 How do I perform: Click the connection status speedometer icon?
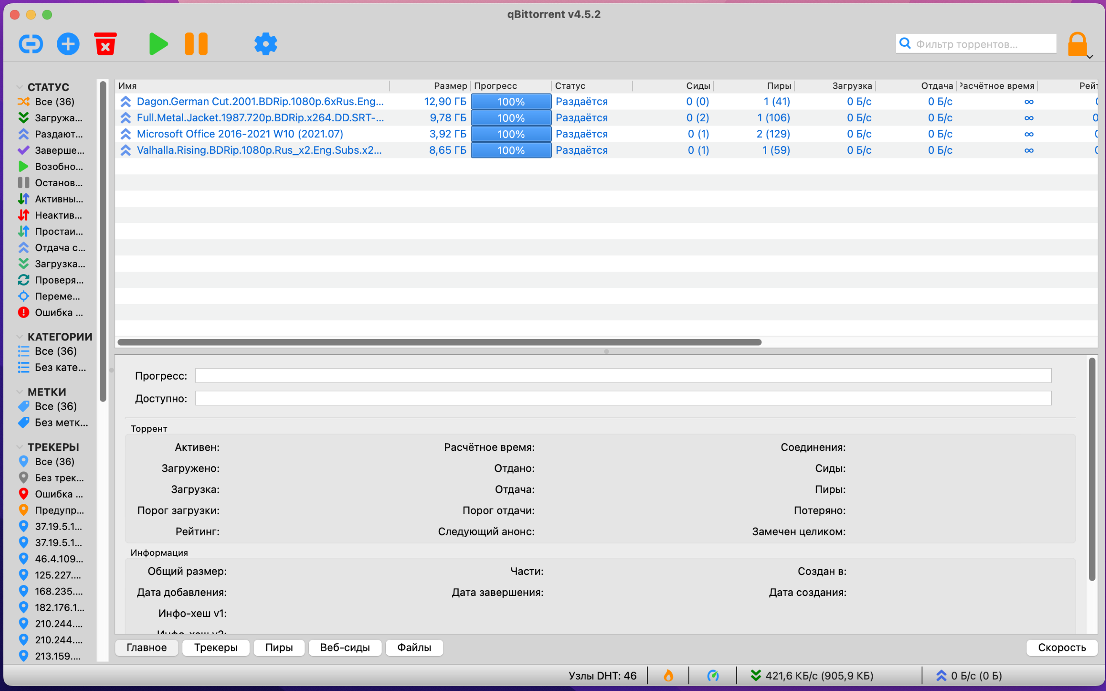[x=713, y=675]
